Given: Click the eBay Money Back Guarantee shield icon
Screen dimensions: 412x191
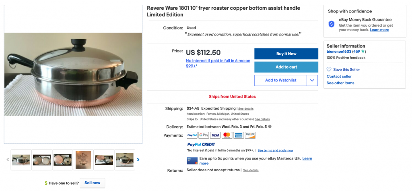Looking at the screenshot, I should pyautogui.click(x=332, y=24).
